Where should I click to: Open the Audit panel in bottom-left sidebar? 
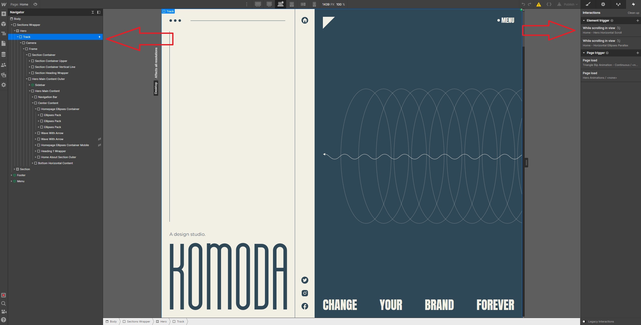4,295
